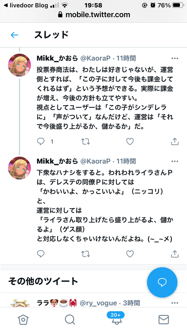Image resolution: width=187 pixels, height=332 pixels.
Task: Retweet the first Mikk_かおら tweet
Action: click(86, 141)
